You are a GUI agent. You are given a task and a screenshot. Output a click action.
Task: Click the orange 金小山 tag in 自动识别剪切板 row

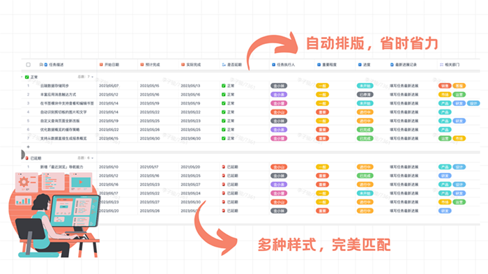[x=279, y=112]
